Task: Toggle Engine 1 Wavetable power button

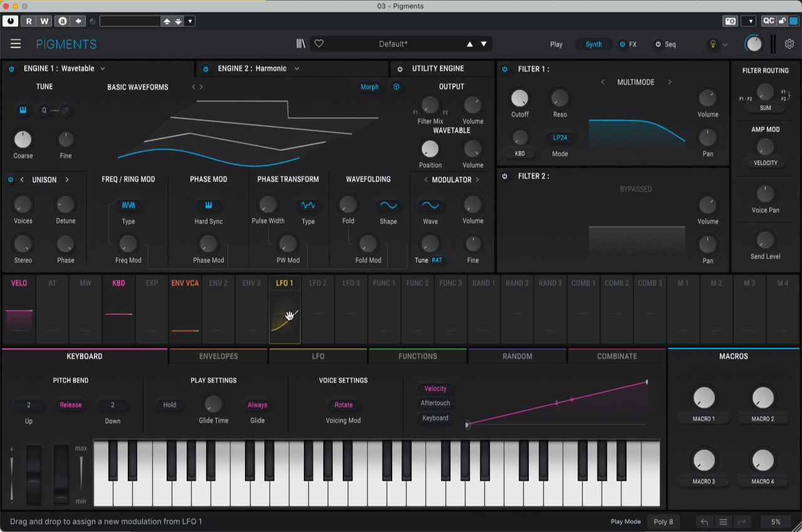Action: pyautogui.click(x=12, y=69)
